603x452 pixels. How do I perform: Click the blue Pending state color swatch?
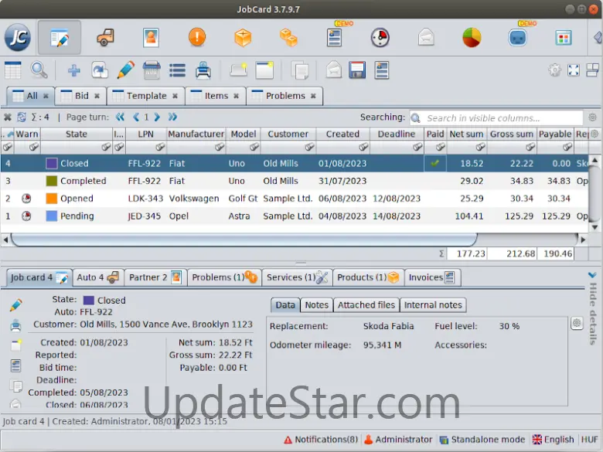[52, 216]
